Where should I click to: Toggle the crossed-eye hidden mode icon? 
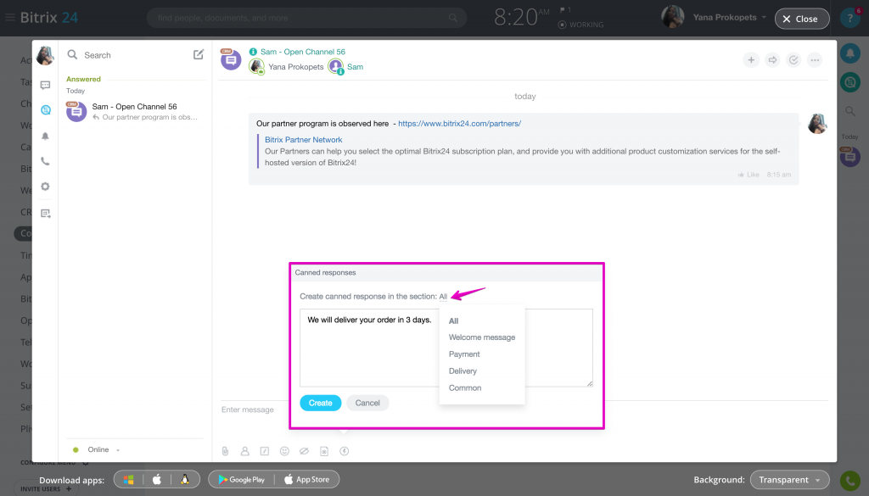305,451
